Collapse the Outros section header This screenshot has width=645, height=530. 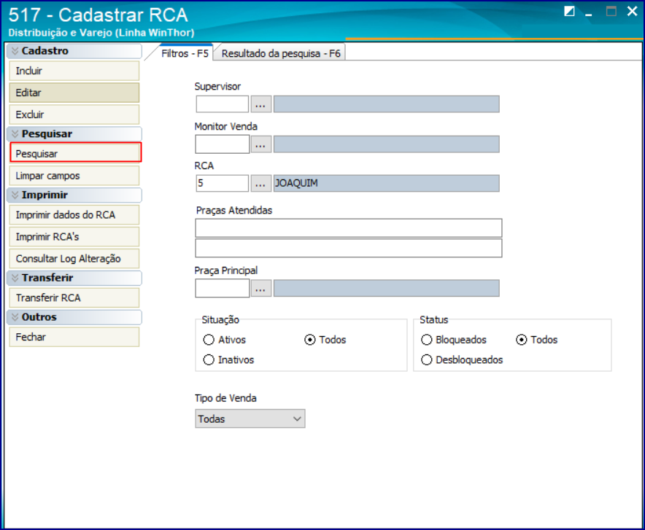coord(74,317)
